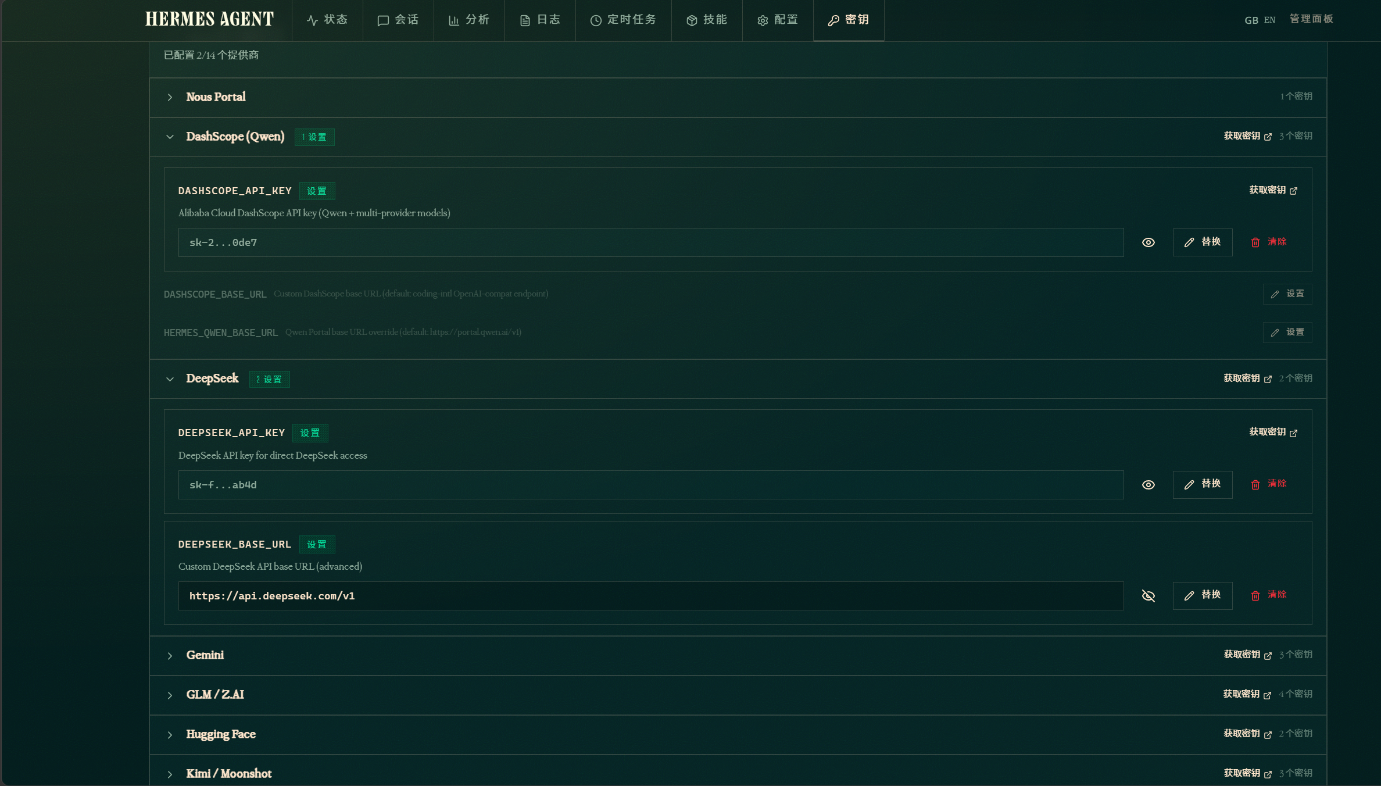Switch to the 技能 skills tab
Screen dimensions: 1381x786
tap(707, 20)
